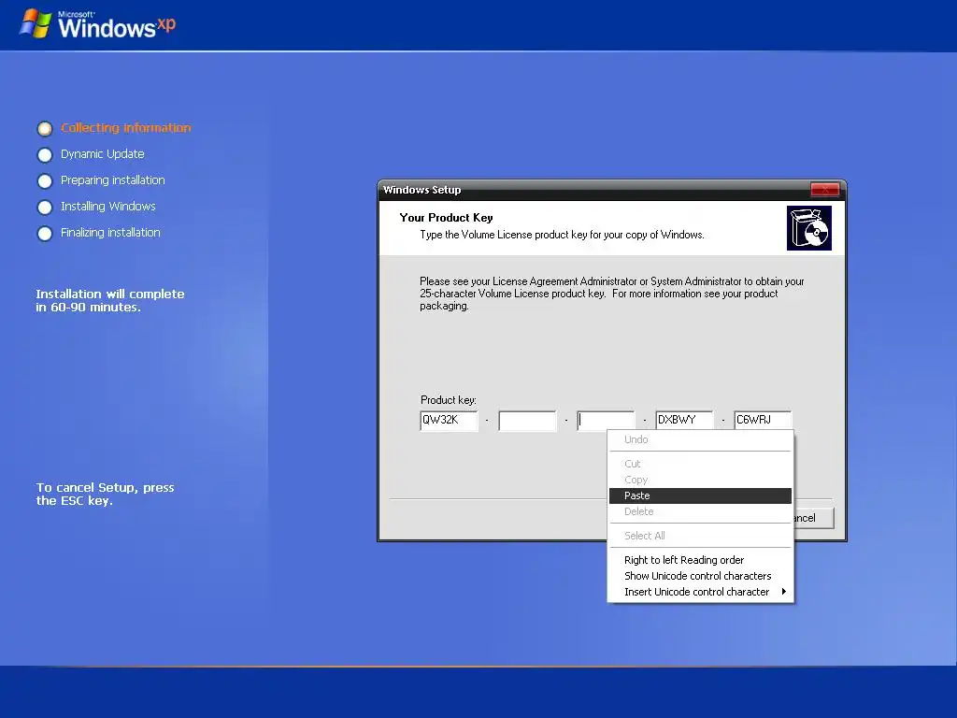Click the Windows XP flag logo

[x=36, y=24]
